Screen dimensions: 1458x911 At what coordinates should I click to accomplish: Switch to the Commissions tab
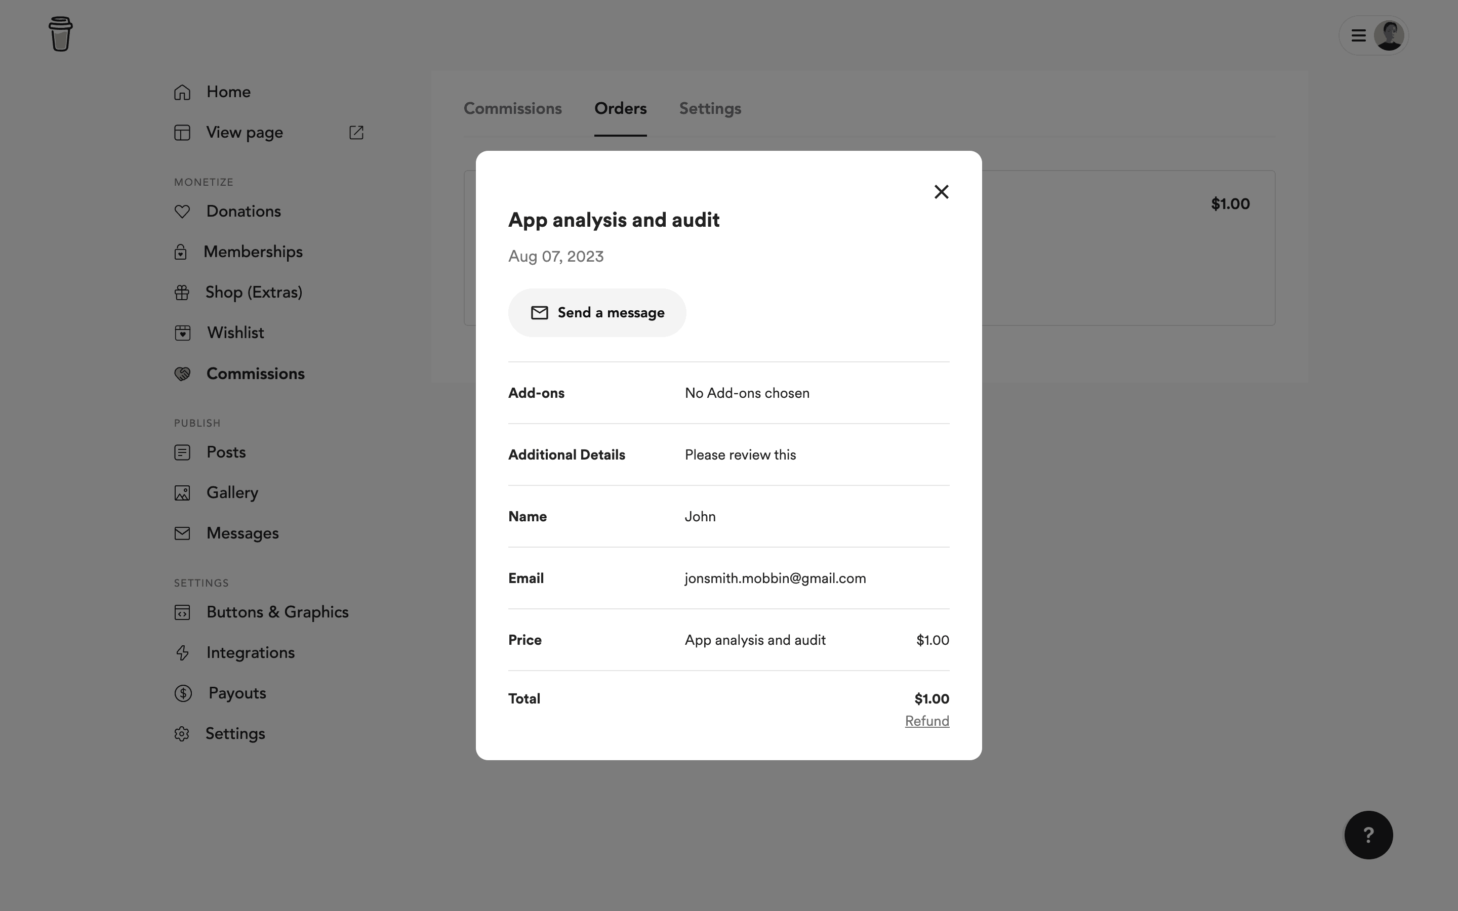tap(512, 108)
